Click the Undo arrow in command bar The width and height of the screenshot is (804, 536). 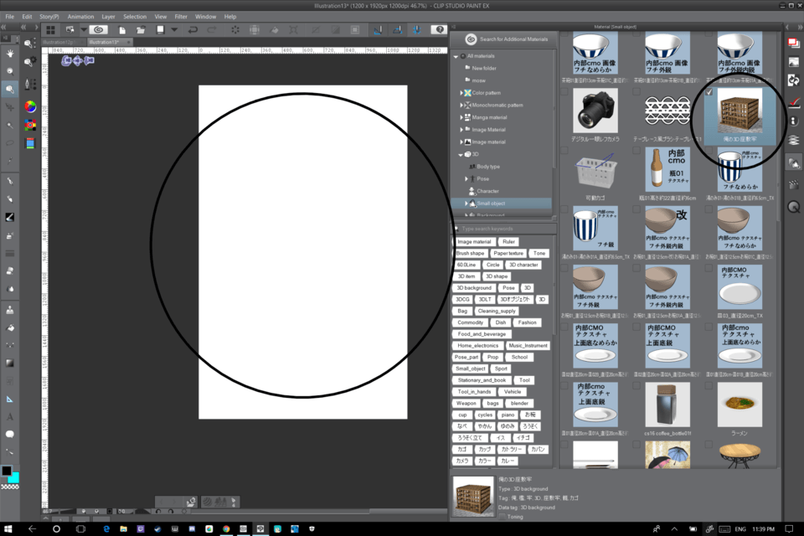193,29
